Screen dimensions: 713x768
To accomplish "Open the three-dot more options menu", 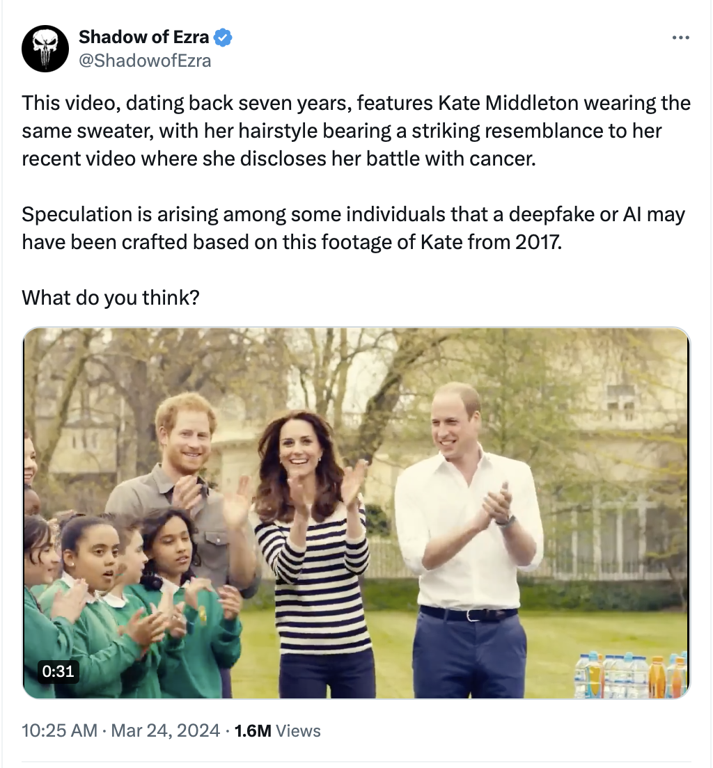I will (x=681, y=38).
